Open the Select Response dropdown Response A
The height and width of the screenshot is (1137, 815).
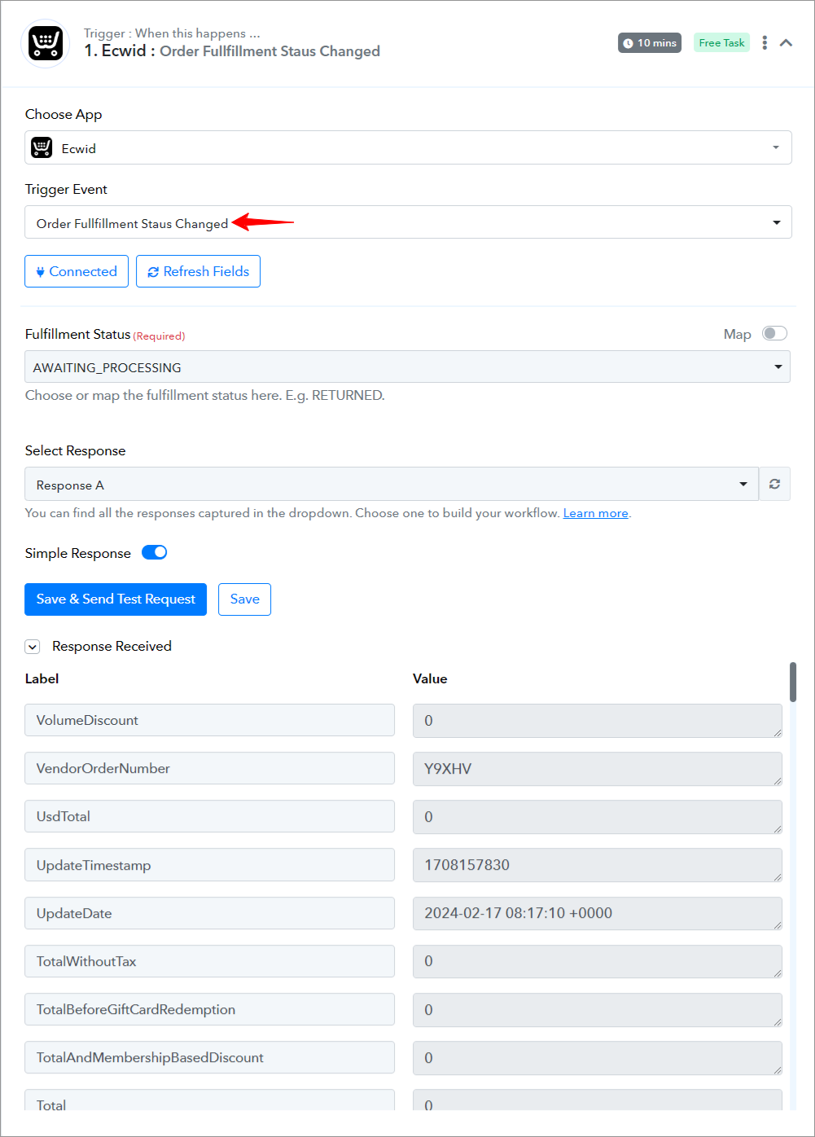392,484
